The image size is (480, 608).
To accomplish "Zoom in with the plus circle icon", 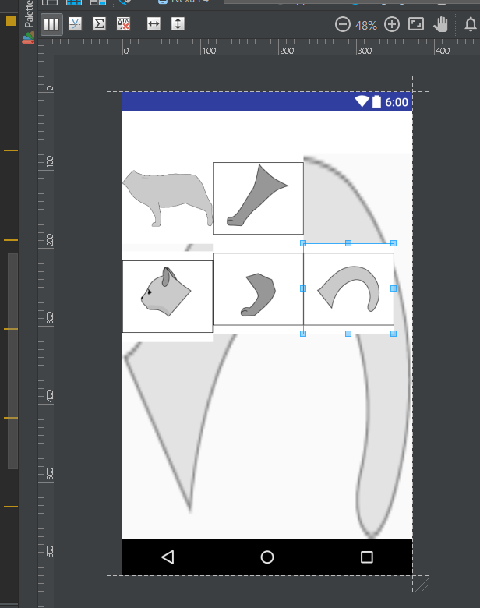I will (392, 24).
